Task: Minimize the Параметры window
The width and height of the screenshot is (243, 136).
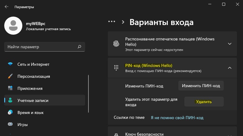Action: point(210,4)
